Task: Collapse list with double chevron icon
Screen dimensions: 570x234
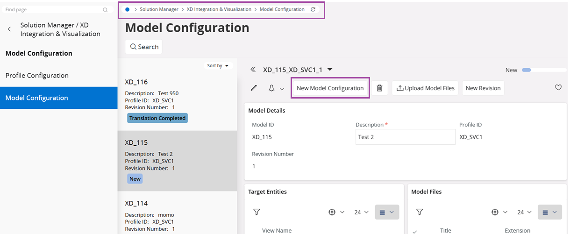Action: pyautogui.click(x=253, y=70)
